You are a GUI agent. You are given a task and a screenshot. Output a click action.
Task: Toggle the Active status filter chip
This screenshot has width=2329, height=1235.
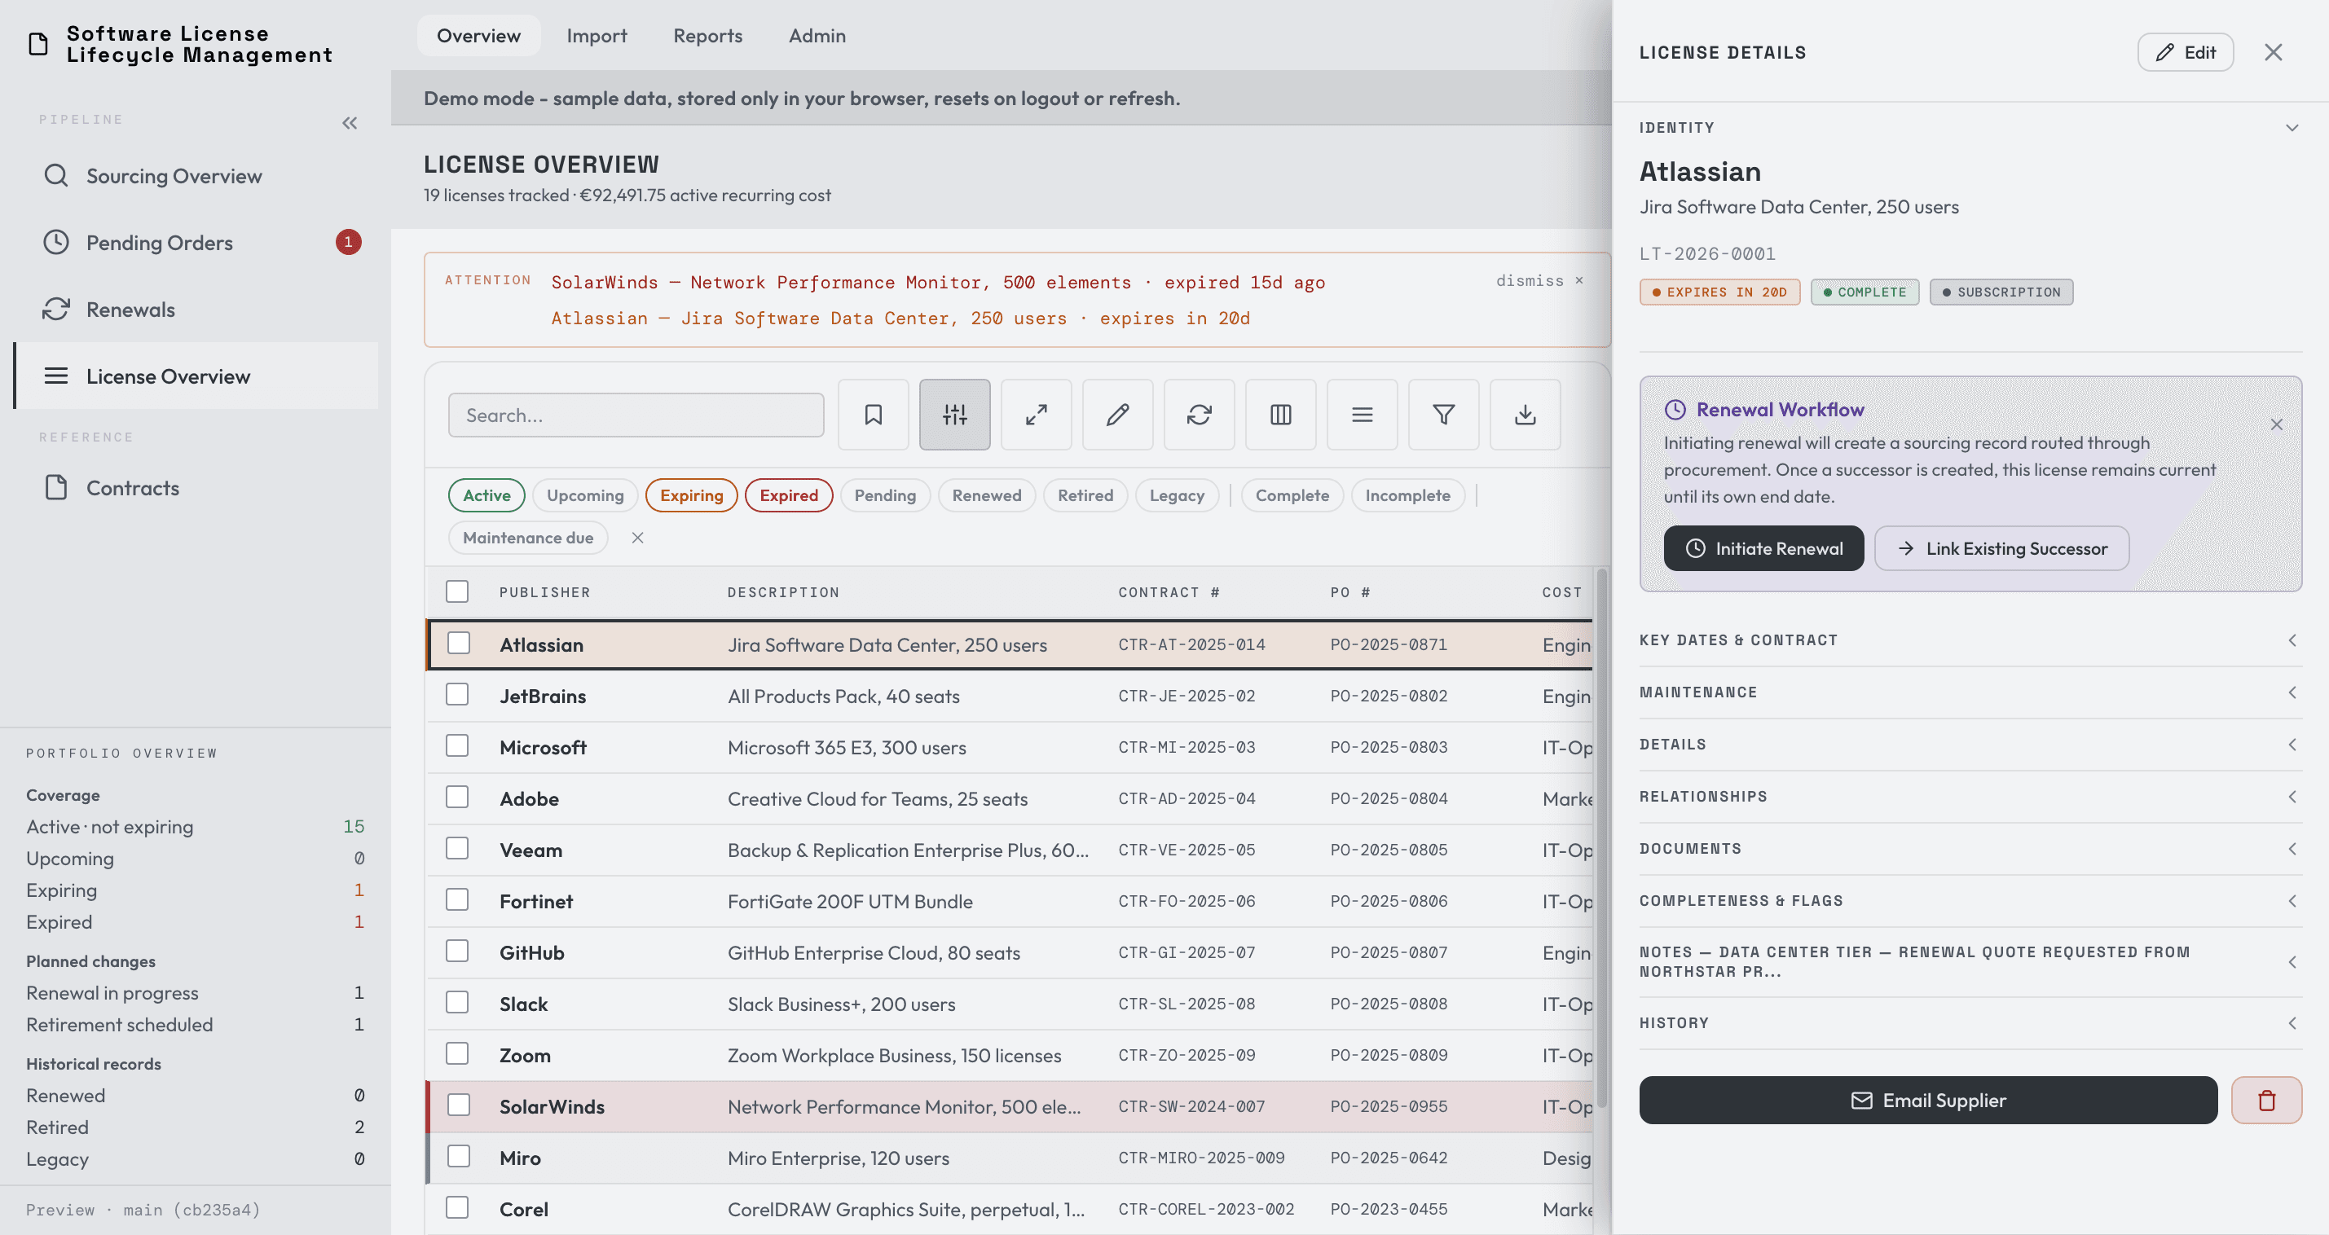486,495
